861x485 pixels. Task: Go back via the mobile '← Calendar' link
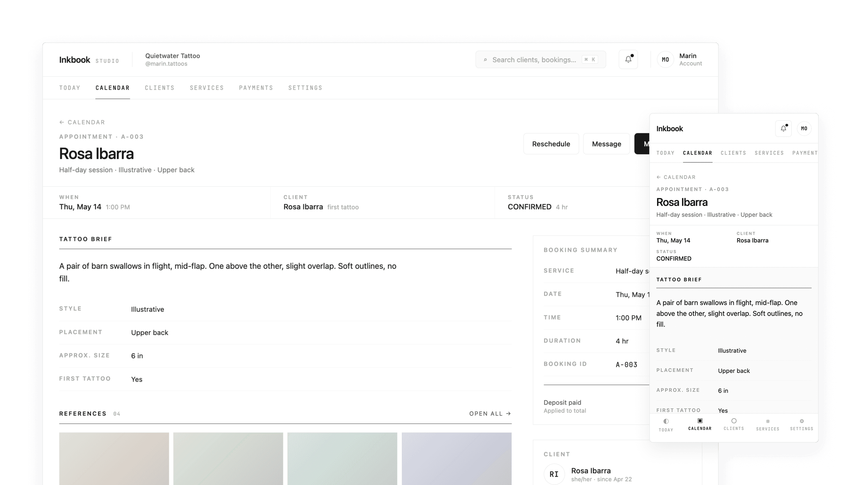[x=676, y=177]
